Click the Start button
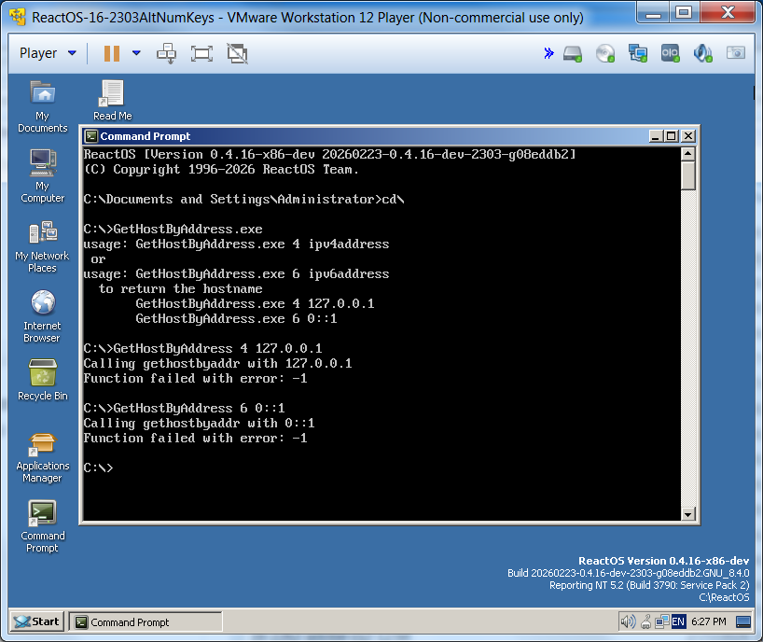Screen dimensions: 763x642 point(35,621)
